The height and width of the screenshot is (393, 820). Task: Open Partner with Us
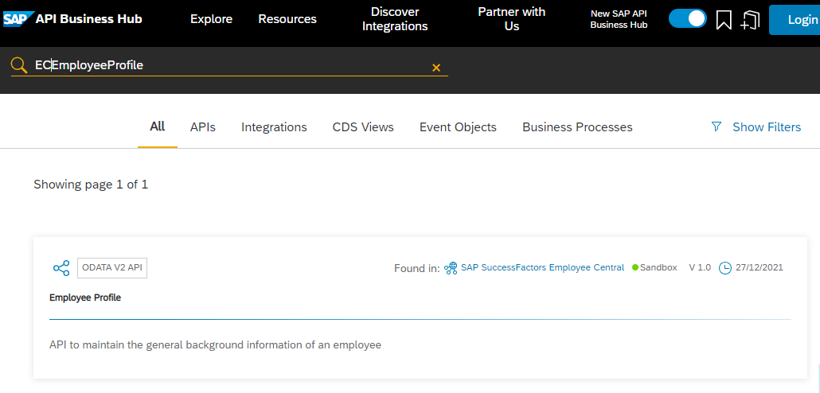511,19
